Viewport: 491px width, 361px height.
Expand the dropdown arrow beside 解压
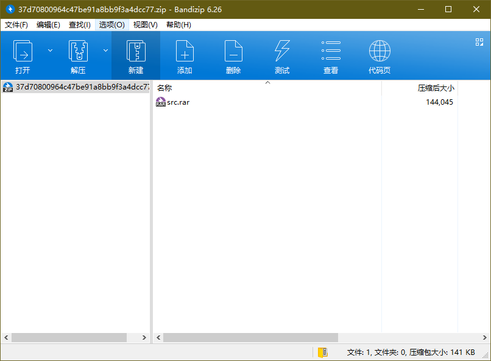(106, 51)
